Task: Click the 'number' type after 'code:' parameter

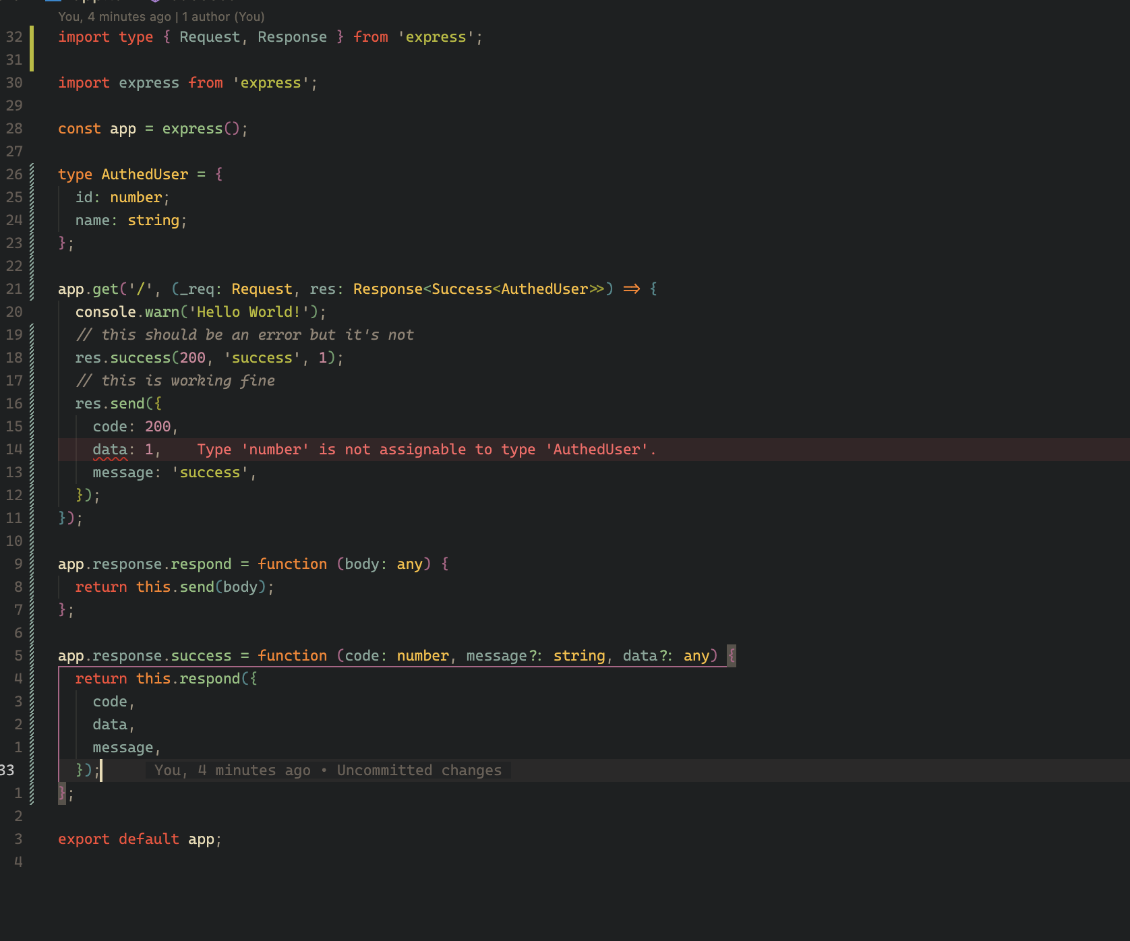Action: click(423, 656)
